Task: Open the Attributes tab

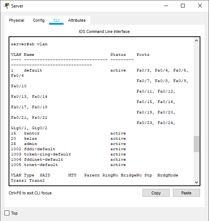Action: 77,20
